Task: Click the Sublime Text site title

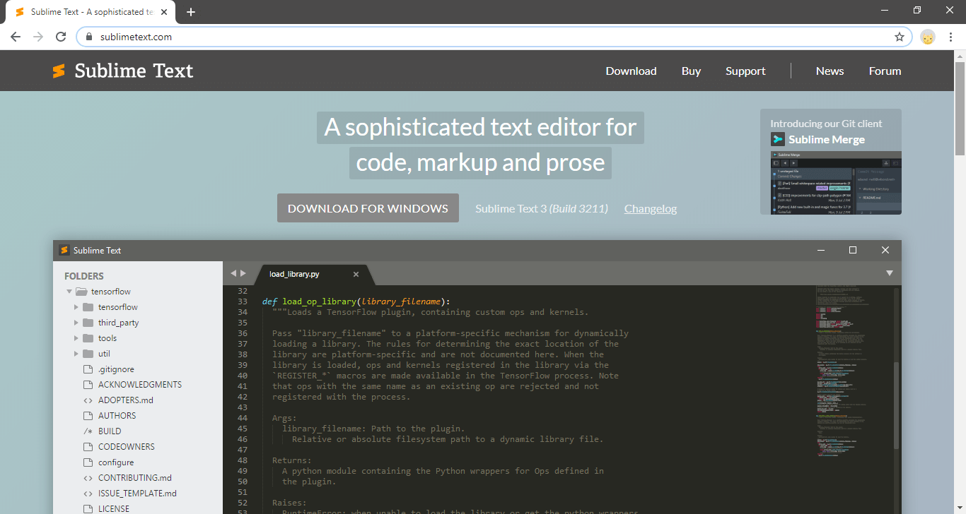Action: (134, 71)
